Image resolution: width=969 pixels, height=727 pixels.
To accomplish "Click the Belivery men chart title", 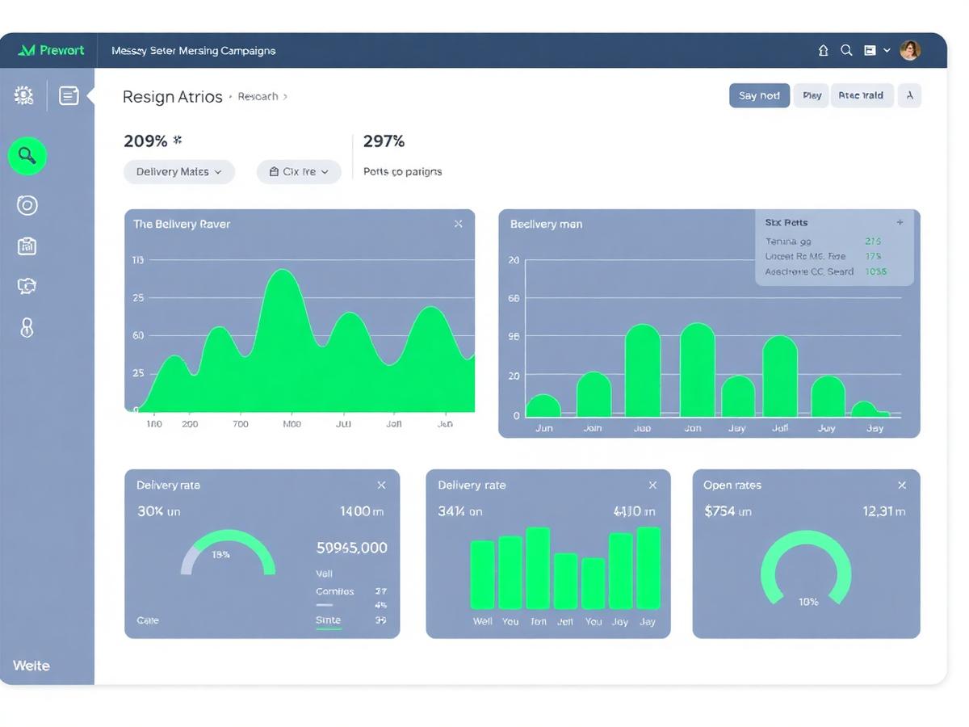I will (x=546, y=224).
